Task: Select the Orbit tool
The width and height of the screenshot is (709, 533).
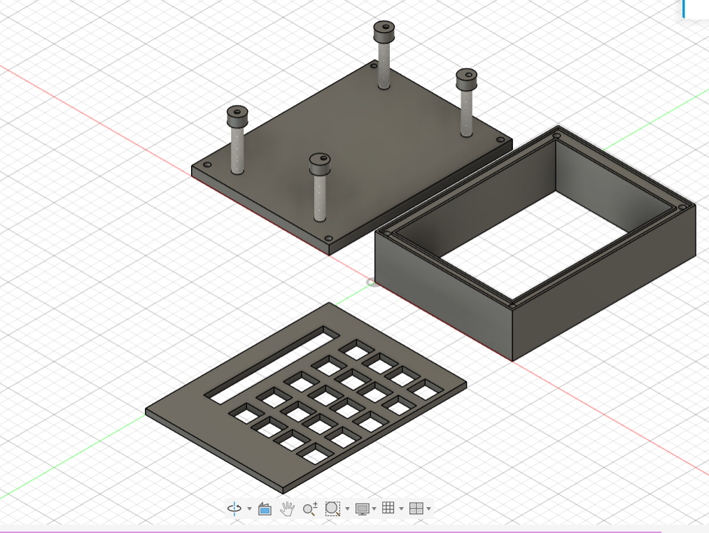Action: pyautogui.click(x=234, y=509)
